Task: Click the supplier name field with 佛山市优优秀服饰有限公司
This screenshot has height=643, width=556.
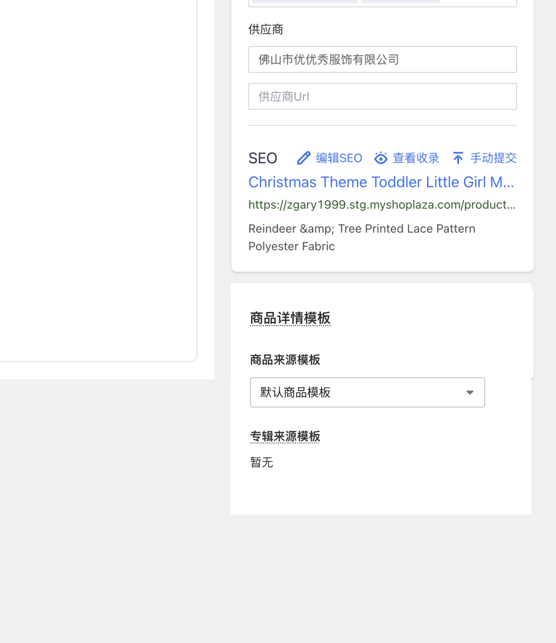Action: (382, 59)
